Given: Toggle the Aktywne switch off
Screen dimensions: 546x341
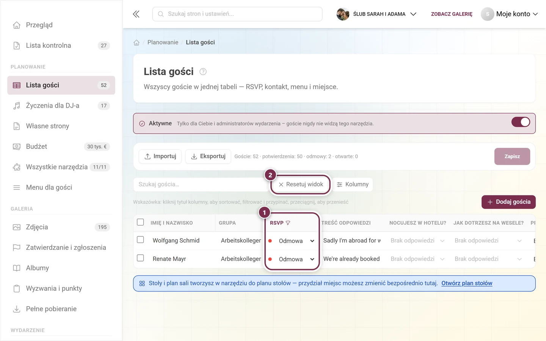Looking at the screenshot, I should pyautogui.click(x=521, y=122).
